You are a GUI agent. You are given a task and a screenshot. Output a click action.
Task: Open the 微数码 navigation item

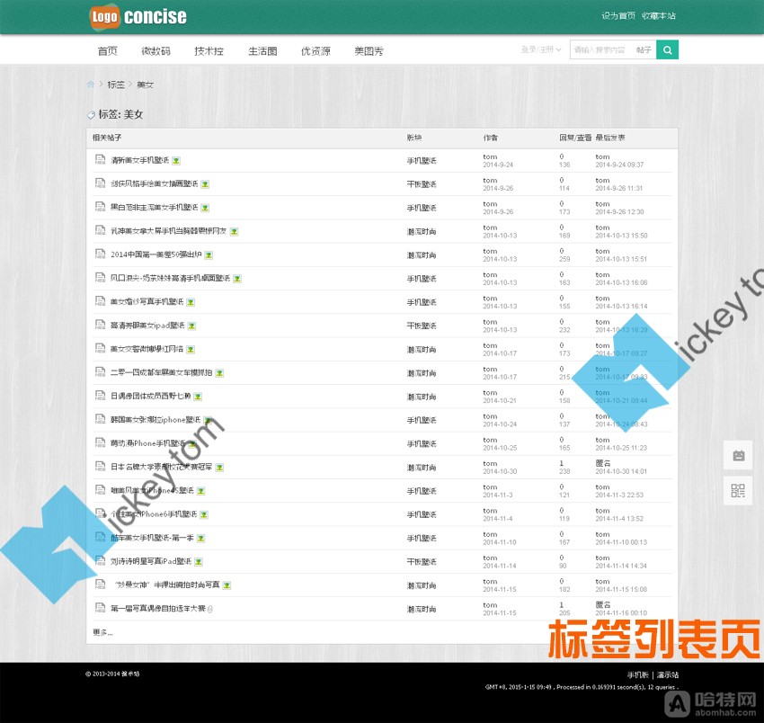pyautogui.click(x=155, y=50)
